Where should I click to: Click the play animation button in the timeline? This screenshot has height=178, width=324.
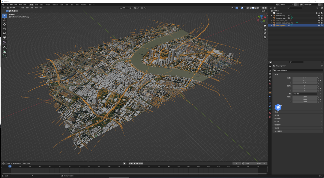pyautogui.click(x=137, y=163)
